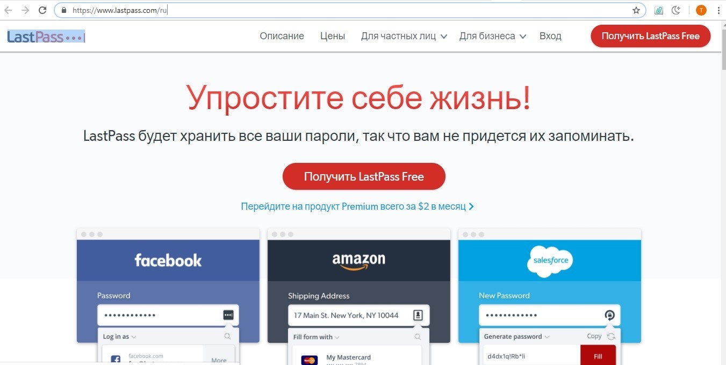
Task: Click the LastPass logo
Action: tap(46, 37)
